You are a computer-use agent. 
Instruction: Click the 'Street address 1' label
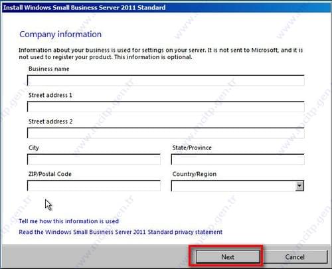(x=50, y=95)
